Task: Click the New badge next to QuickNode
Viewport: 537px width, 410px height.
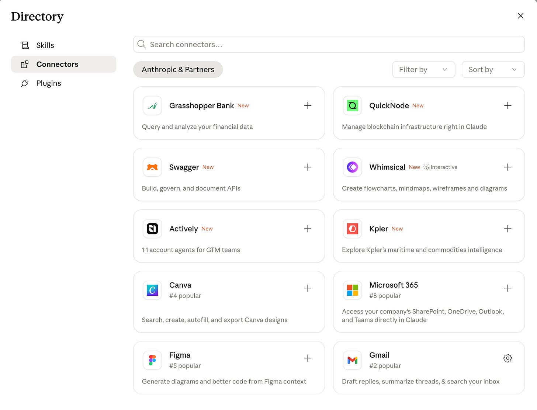Action: 418,106
